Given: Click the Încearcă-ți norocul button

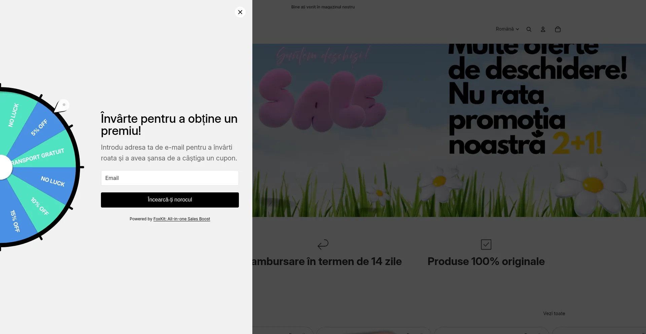Looking at the screenshot, I should point(170,200).
